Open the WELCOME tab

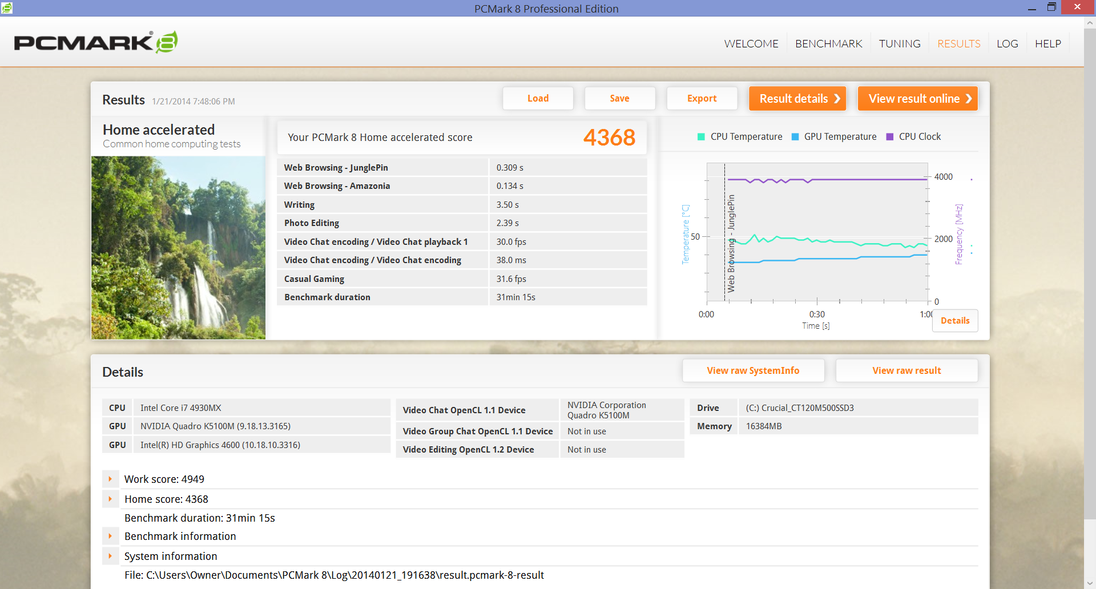(x=751, y=43)
